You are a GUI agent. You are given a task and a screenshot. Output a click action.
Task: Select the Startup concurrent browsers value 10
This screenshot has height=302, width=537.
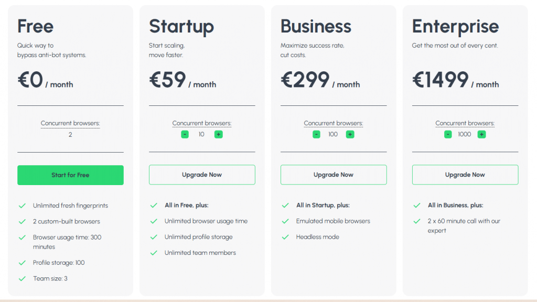(201, 134)
